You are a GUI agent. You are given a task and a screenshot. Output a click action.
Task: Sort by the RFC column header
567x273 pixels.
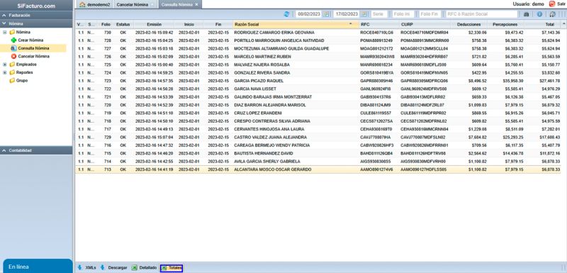[x=379, y=24]
